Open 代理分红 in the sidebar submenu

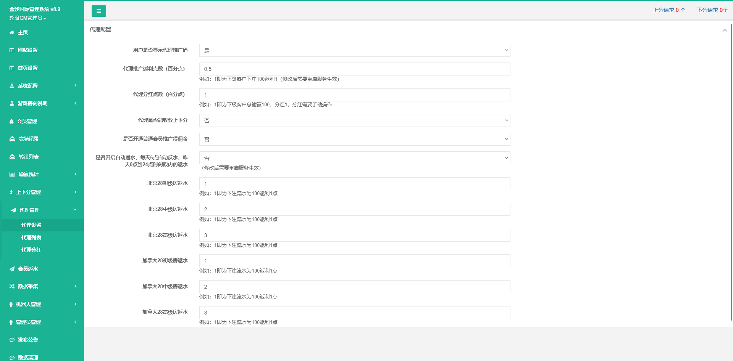coord(31,250)
